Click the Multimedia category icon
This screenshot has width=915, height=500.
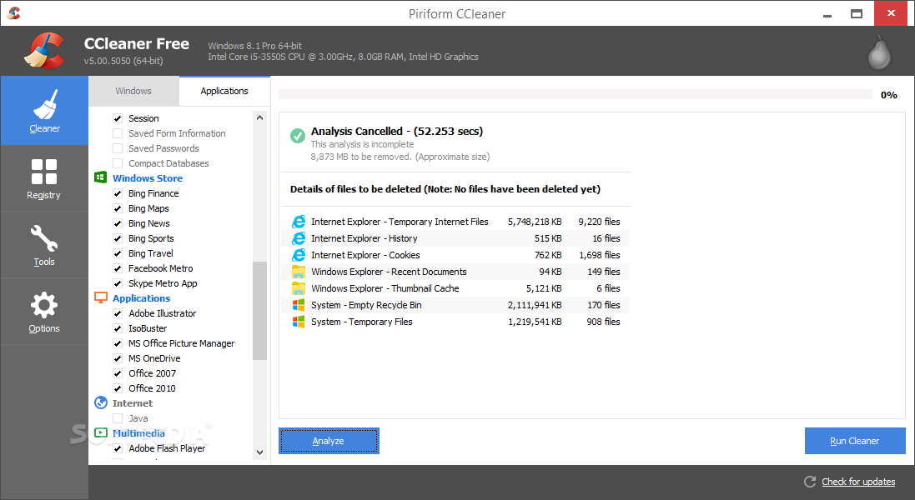click(100, 433)
